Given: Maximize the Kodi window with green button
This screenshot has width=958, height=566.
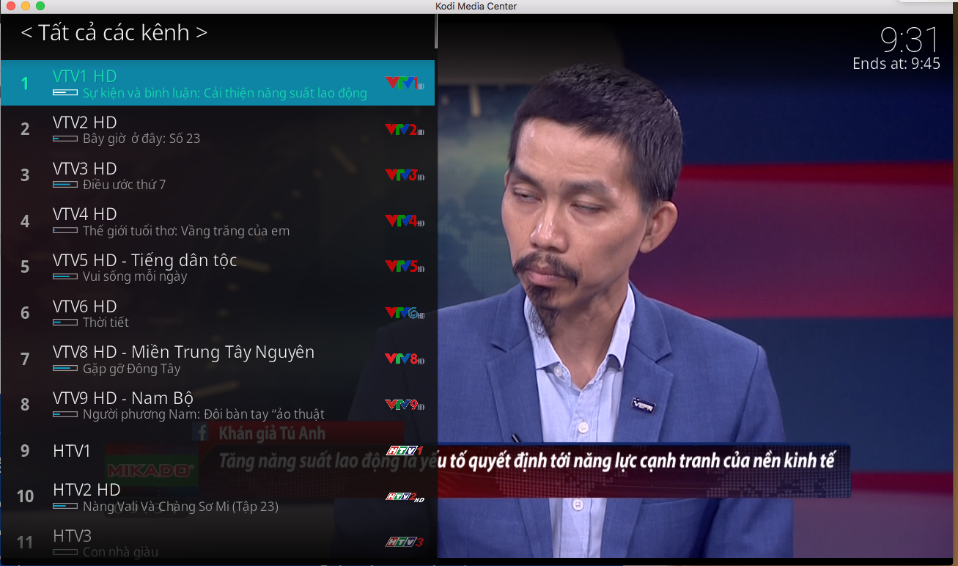Looking at the screenshot, I should (40, 6).
